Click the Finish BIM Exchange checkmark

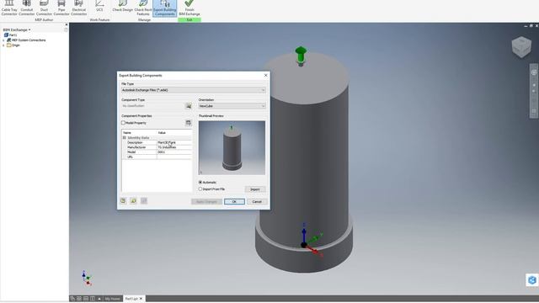click(x=189, y=8)
